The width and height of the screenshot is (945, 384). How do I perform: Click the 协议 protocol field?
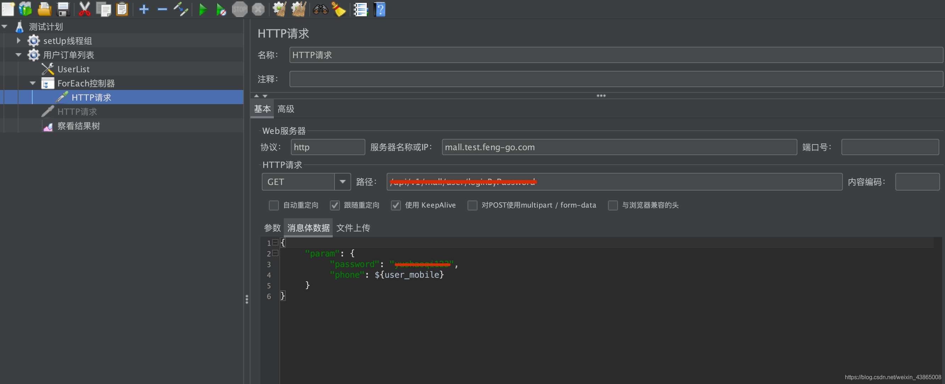click(328, 147)
